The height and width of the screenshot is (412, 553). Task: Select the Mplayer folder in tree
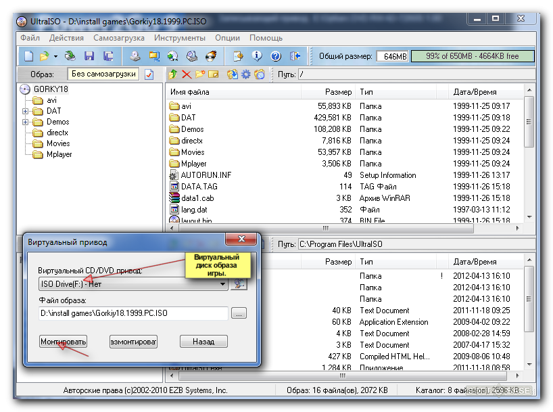pos(59,154)
